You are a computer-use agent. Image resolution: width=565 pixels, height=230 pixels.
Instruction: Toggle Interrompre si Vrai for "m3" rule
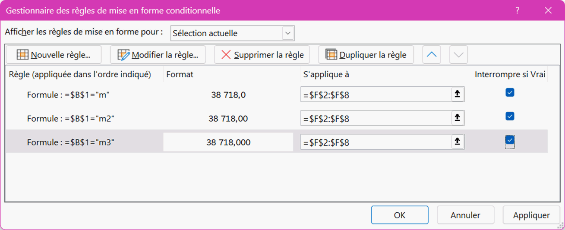[510, 140]
